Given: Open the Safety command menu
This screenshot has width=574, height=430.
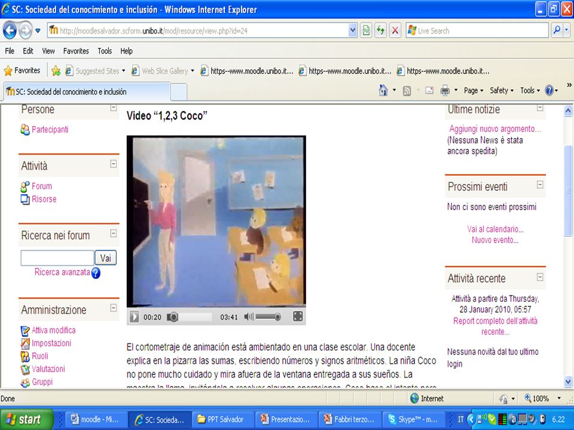Looking at the screenshot, I should [502, 90].
